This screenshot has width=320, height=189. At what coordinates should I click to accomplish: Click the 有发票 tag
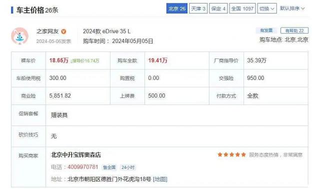(x=266, y=30)
